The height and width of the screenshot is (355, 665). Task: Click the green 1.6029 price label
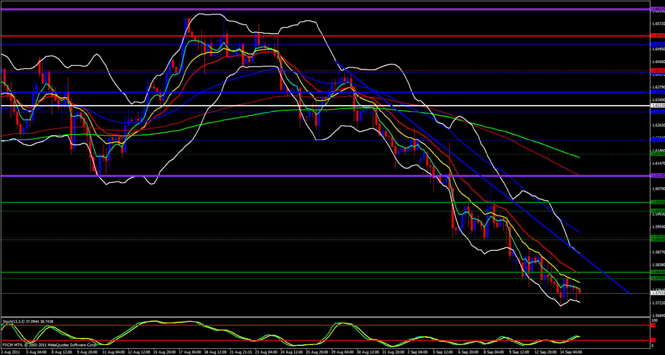coord(658,202)
